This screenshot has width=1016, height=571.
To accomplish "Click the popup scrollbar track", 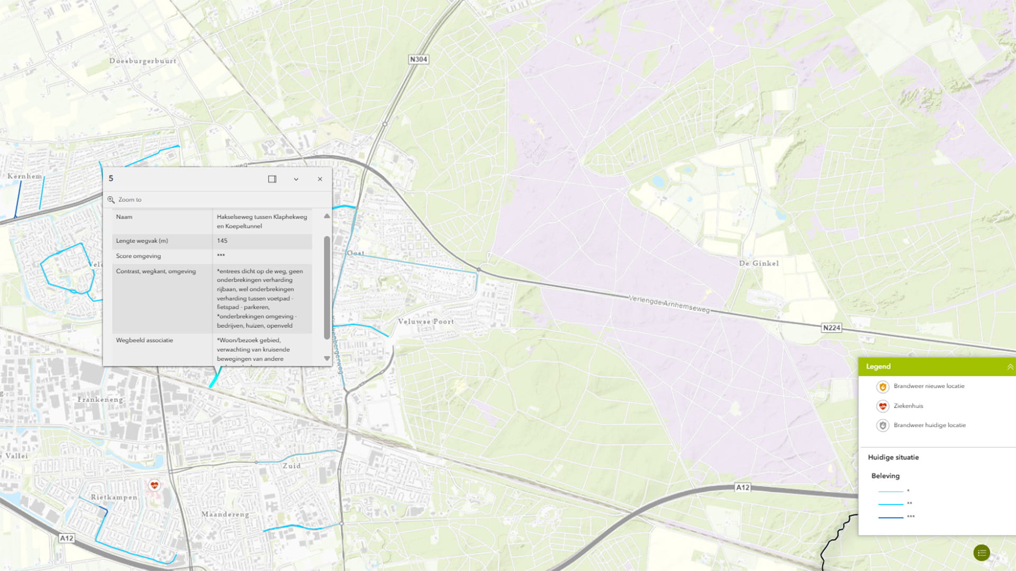I will [327, 285].
